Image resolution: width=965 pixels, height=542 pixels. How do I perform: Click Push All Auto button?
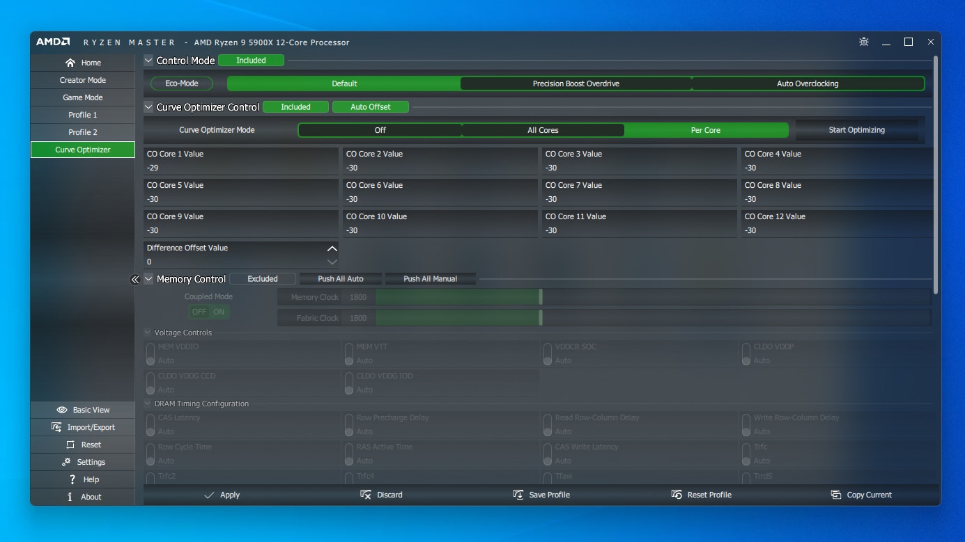point(341,279)
